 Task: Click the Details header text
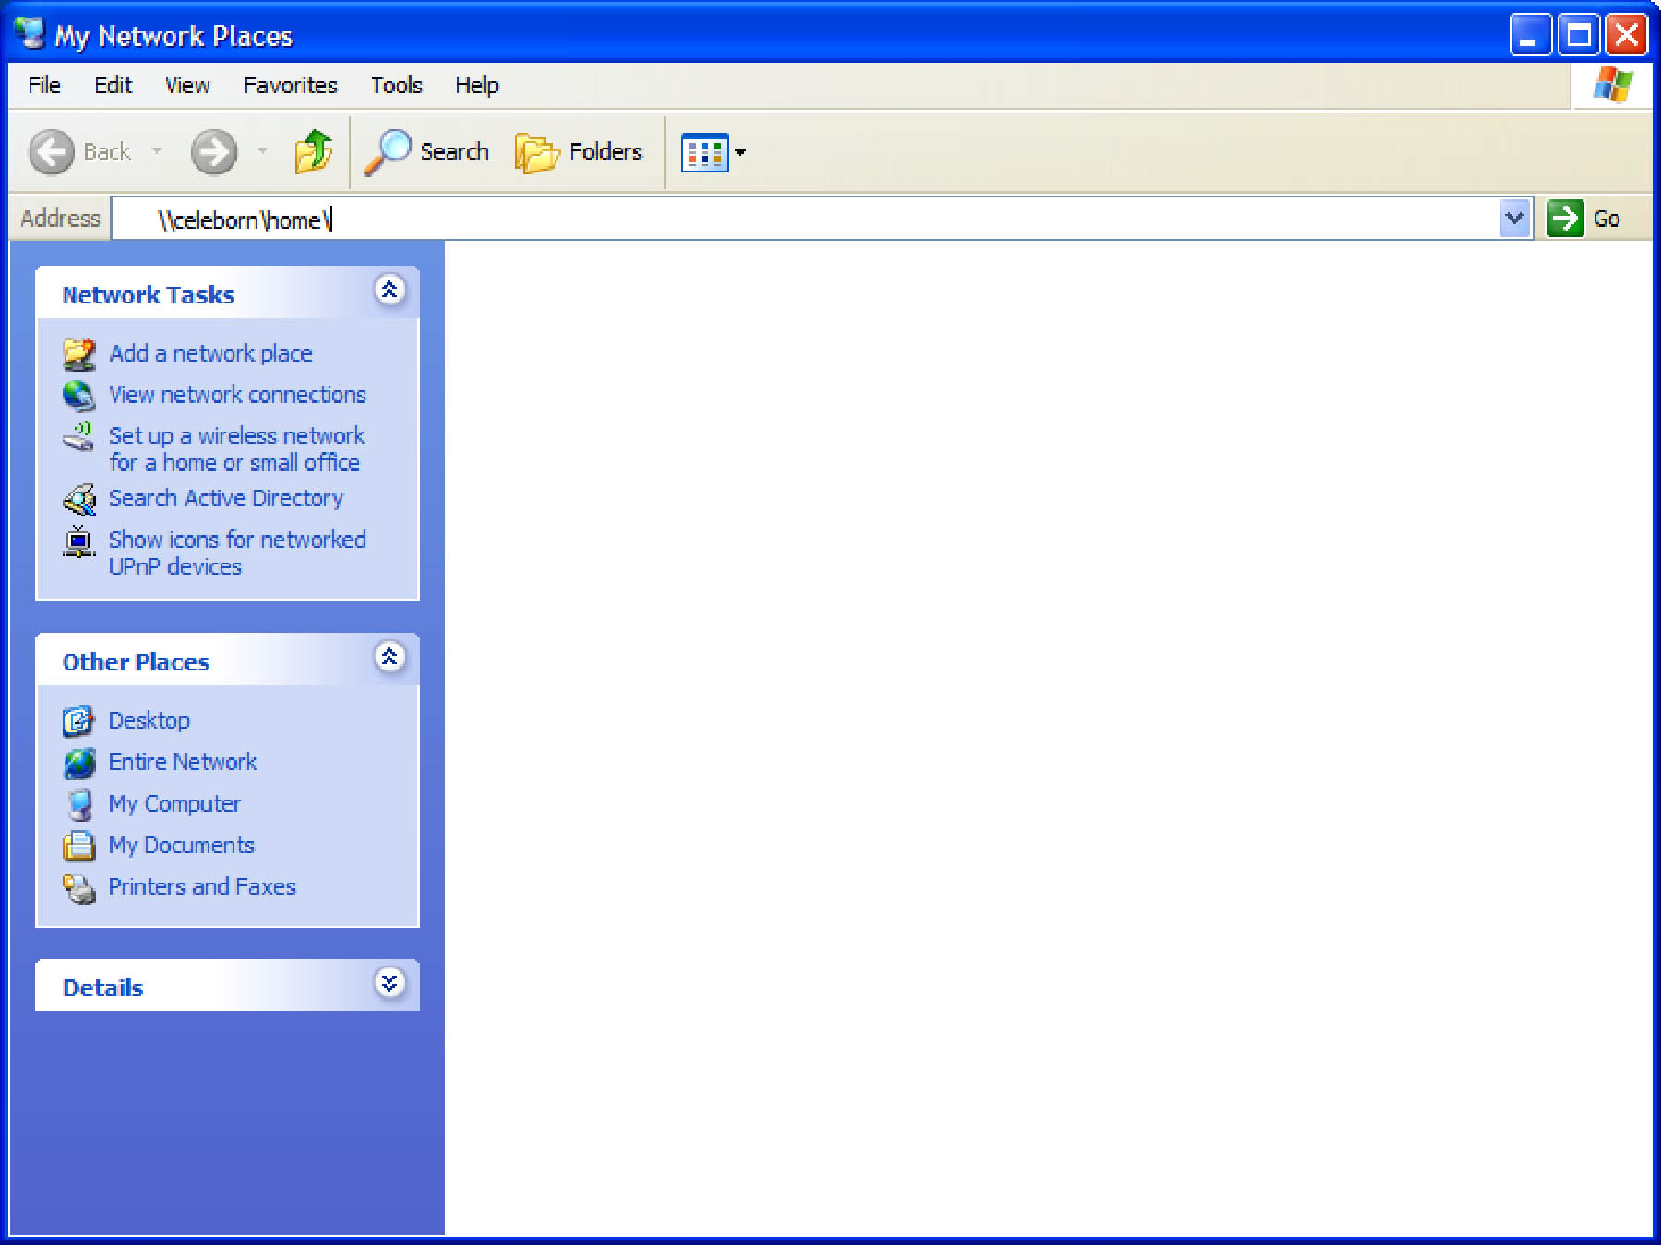click(x=102, y=988)
